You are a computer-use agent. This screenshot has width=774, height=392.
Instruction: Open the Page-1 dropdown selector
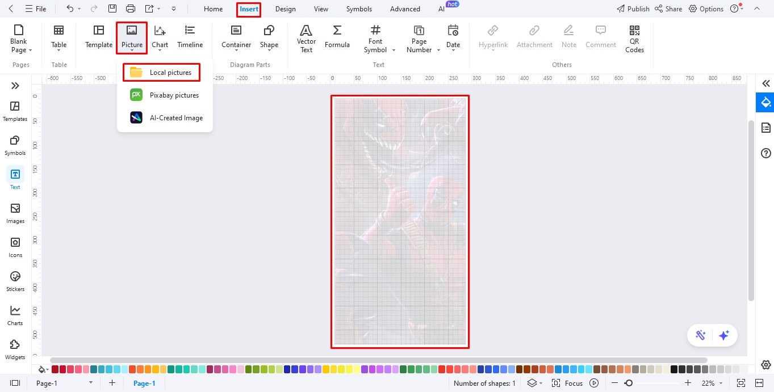pos(64,383)
